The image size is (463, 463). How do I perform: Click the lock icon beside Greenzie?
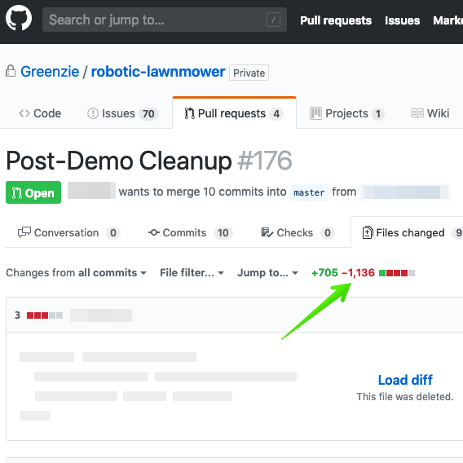click(11, 71)
